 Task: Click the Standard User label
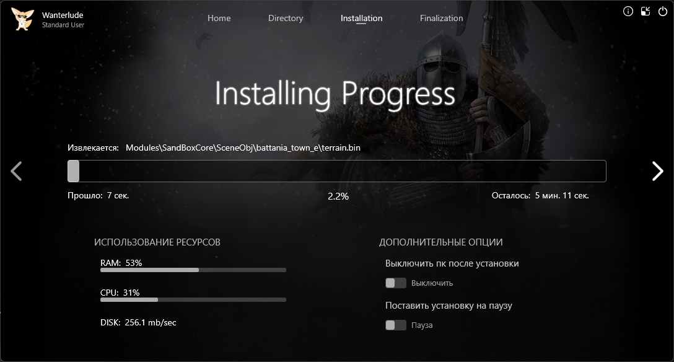63,25
